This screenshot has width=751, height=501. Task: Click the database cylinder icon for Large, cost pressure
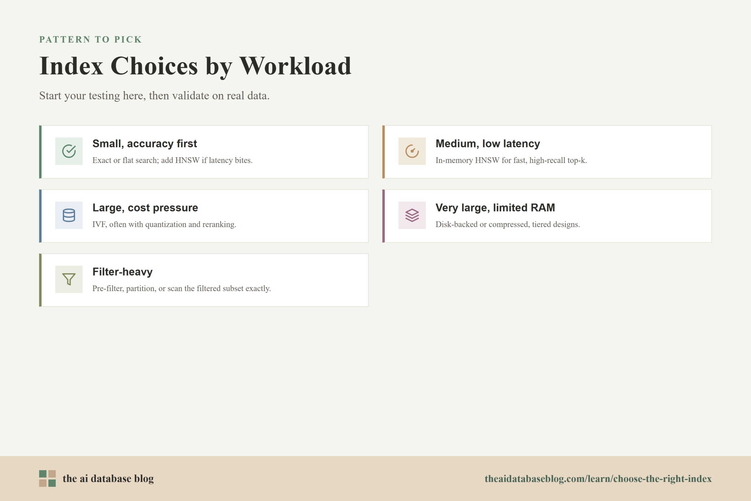tap(69, 215)
